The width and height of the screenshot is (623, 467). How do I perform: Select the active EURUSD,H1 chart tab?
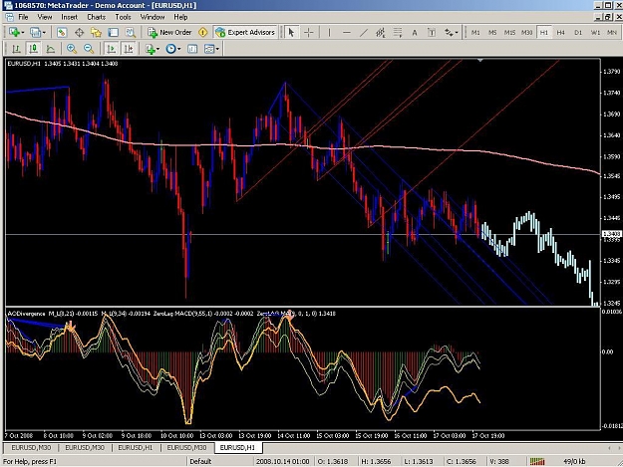click(x=237, y=447)
